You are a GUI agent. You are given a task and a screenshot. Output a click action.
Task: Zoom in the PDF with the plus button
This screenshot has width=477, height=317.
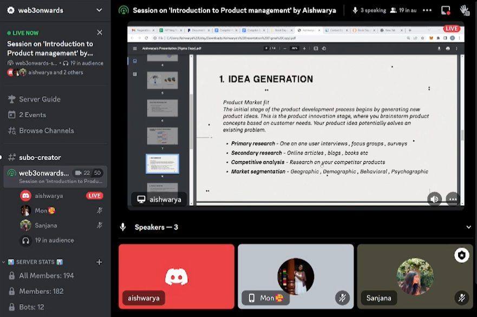304,48
